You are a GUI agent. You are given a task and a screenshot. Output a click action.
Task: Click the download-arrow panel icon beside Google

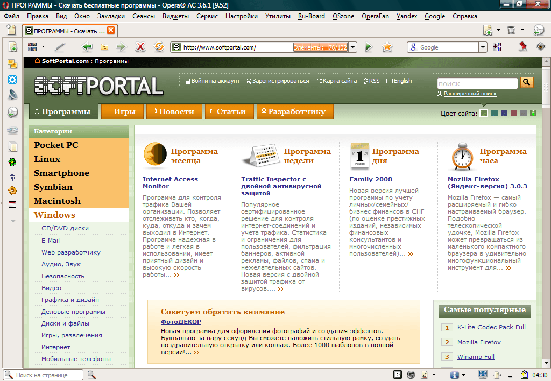tap(497, 47)
